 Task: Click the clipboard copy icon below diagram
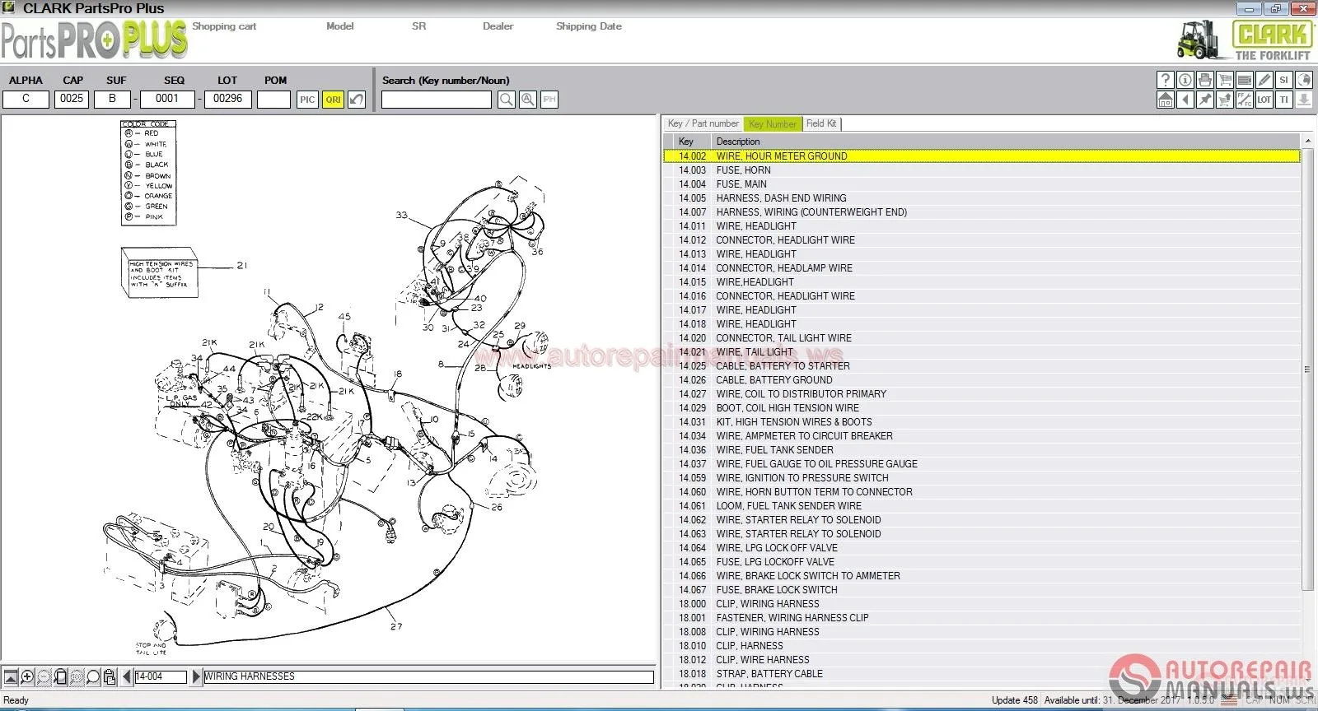pyautogui.click(x=110, y=676)
